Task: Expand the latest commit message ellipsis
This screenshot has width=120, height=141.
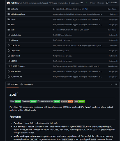Action: (82, 3)
